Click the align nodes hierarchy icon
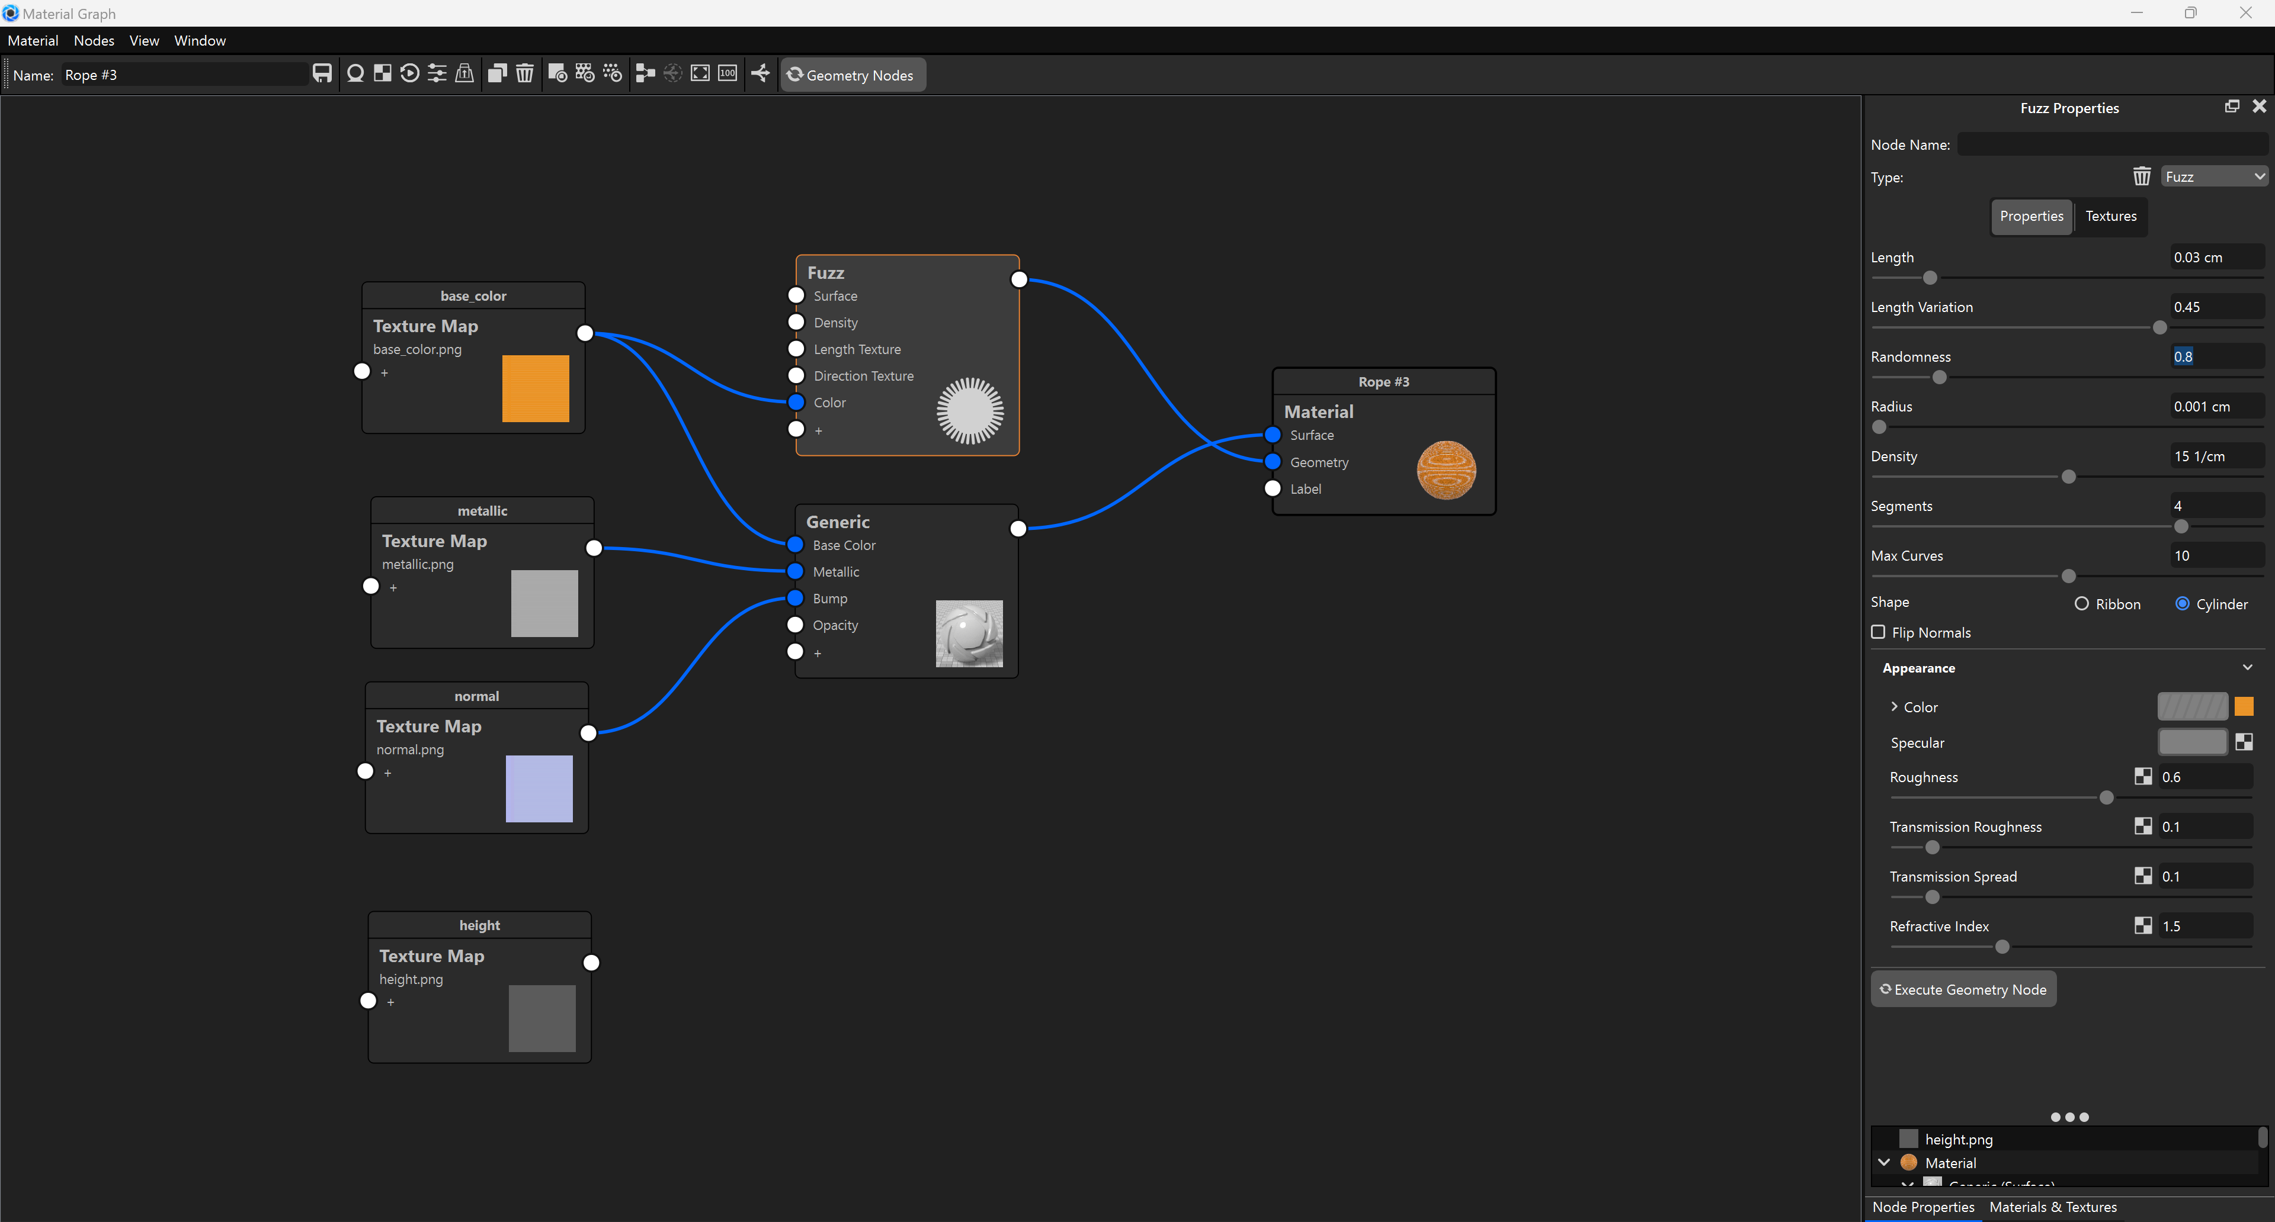This screenshot has height=1222, width=2275. coord(645,74)
